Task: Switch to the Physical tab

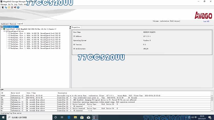Action: click(13, 24)
